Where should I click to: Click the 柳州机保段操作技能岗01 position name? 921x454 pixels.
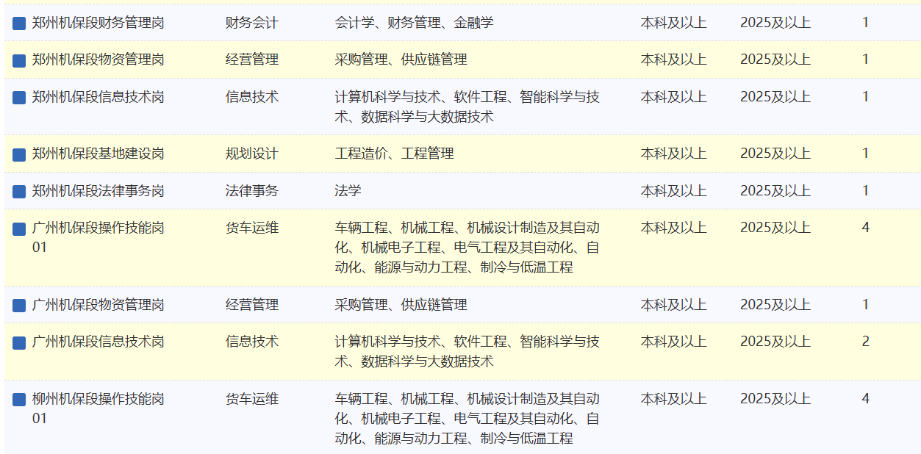coord(98,399)
